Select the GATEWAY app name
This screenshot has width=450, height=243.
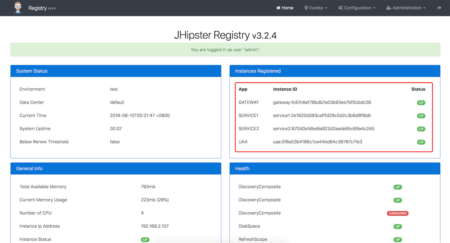pos(249,102)
